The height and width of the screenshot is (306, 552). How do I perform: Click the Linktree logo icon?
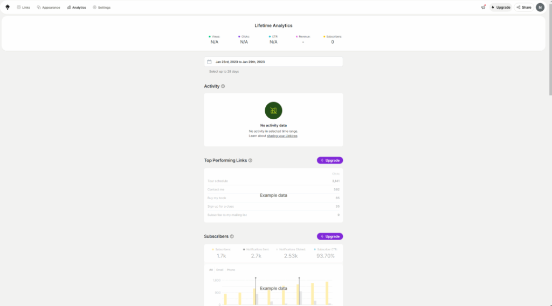8,7
